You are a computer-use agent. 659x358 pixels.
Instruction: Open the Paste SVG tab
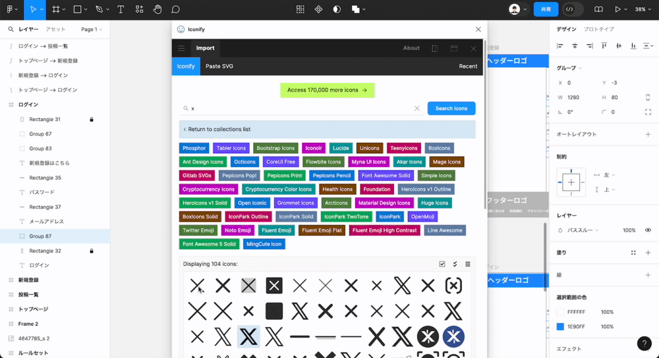(x=219, y=66)
